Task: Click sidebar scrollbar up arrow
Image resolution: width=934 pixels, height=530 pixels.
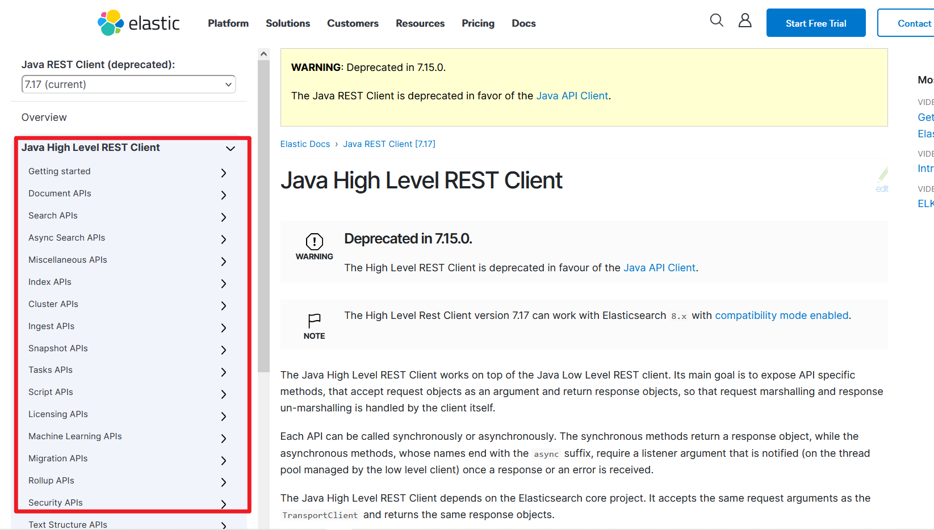Action: pos(263,54)
